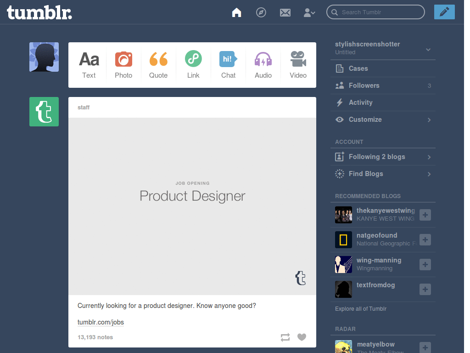The height and width of the screenshot is (353, 470).
Task: Click the Find Blogs chevron
Action: (429, 174)
